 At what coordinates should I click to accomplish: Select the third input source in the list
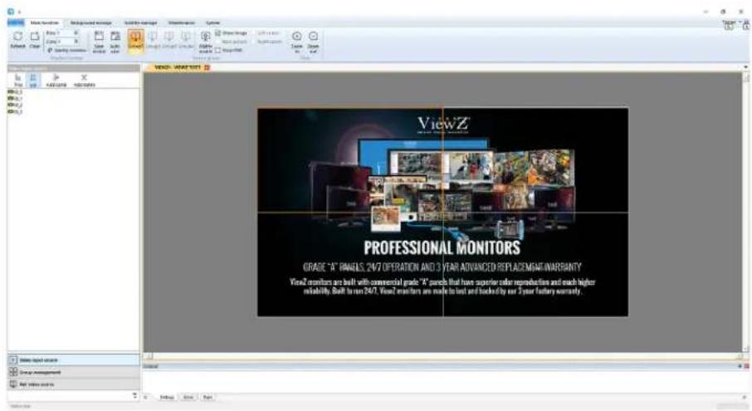pyautogui.click(x=15, y=105)
